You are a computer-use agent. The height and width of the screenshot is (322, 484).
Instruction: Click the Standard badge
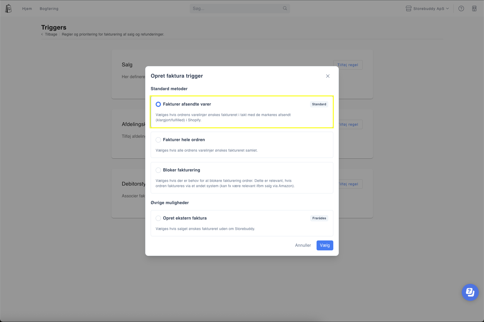coord(319,104)
